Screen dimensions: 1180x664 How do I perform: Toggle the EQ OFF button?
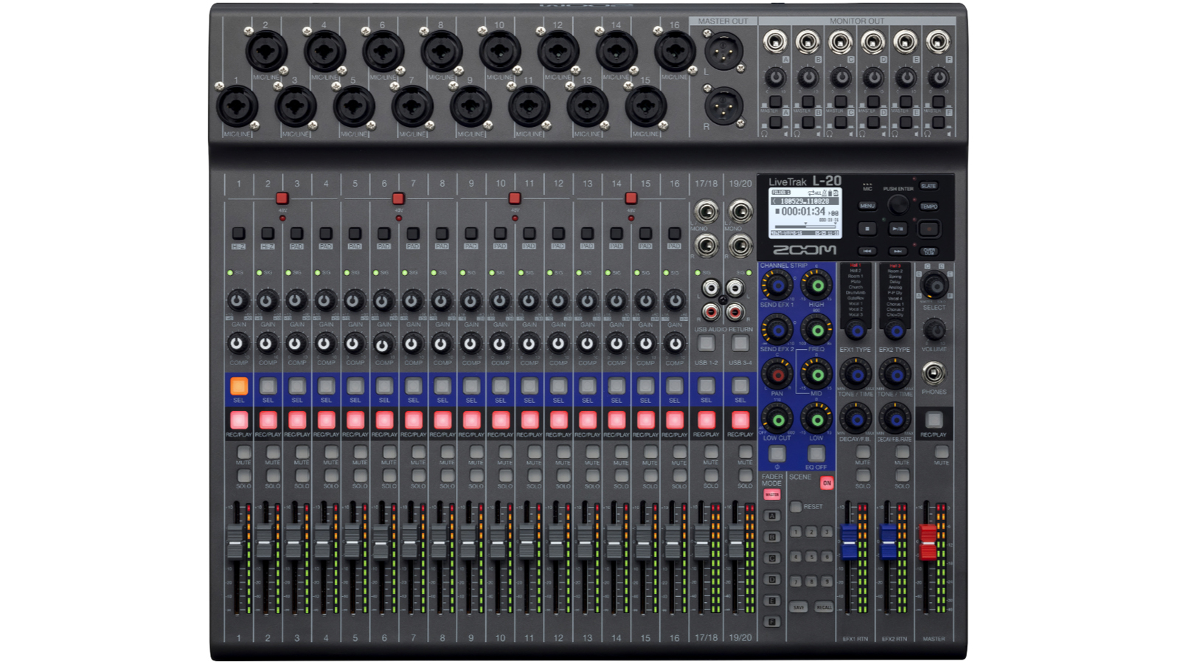[x=816, y=454]
